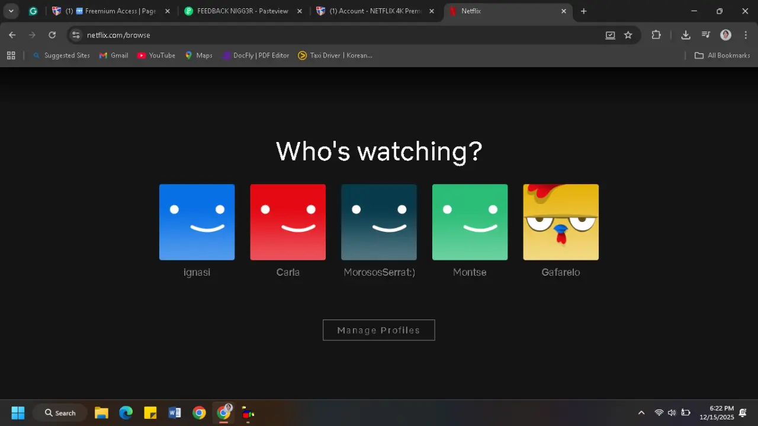The image size is (758, 426).
Task: Go back to the previous page
Action: (12, 35)
